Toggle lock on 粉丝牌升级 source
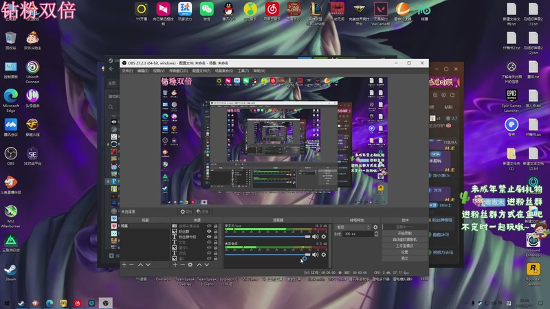This screenshot has width=550, height=309. coord(216,237)
